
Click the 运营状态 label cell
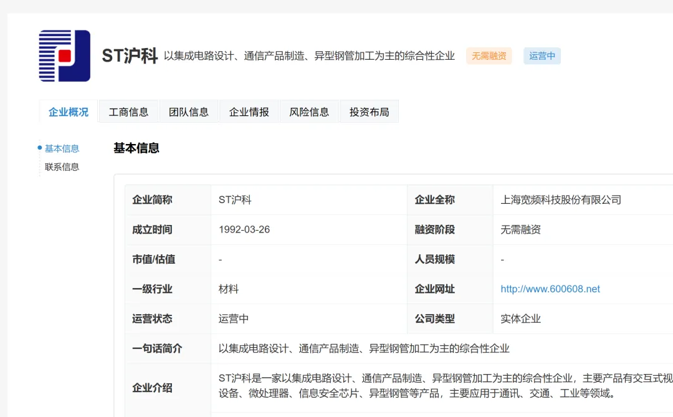click(x=168, y=319)
